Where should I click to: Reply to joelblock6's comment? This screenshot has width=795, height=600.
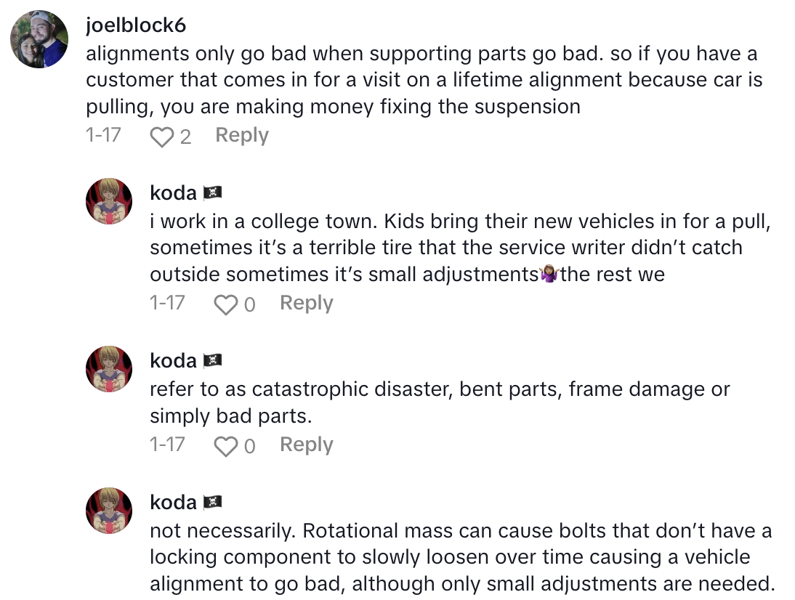(241, 135)
